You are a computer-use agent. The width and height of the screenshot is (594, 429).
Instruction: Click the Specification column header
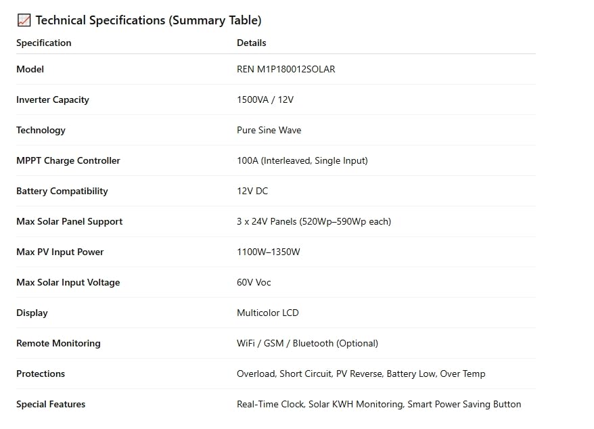[43, 43]
